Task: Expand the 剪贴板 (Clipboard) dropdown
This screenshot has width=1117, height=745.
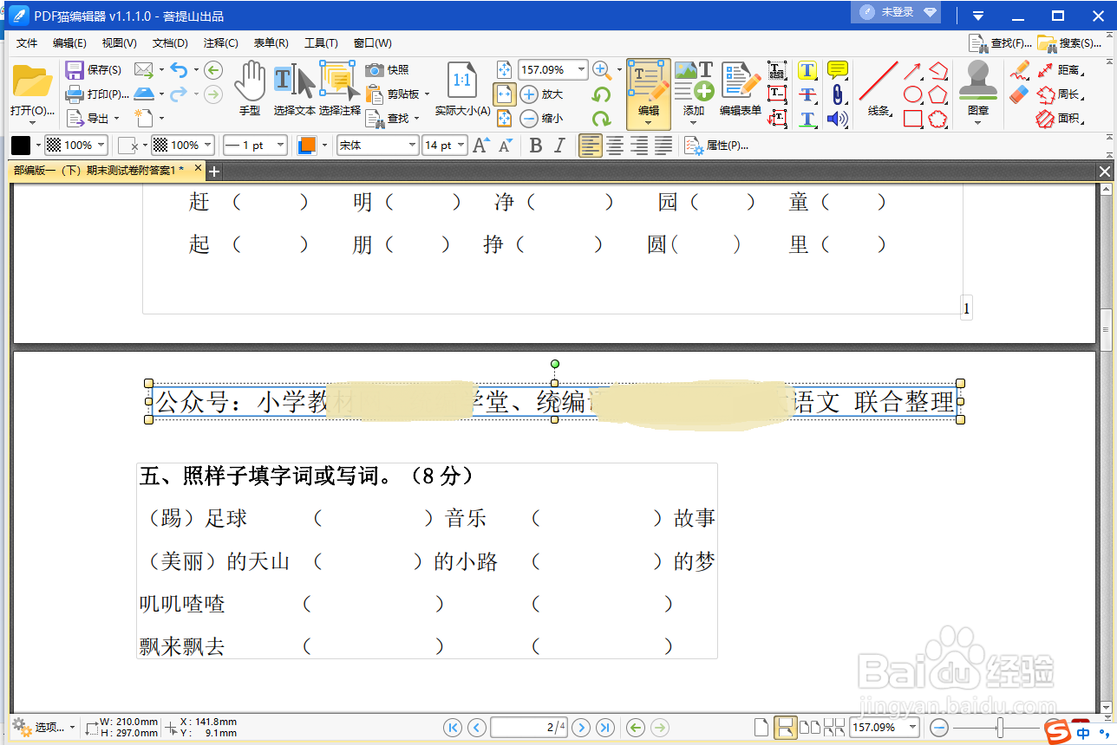Action: 427,94
